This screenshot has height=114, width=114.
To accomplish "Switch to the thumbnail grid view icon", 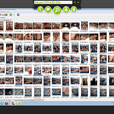I will [6, 15].
